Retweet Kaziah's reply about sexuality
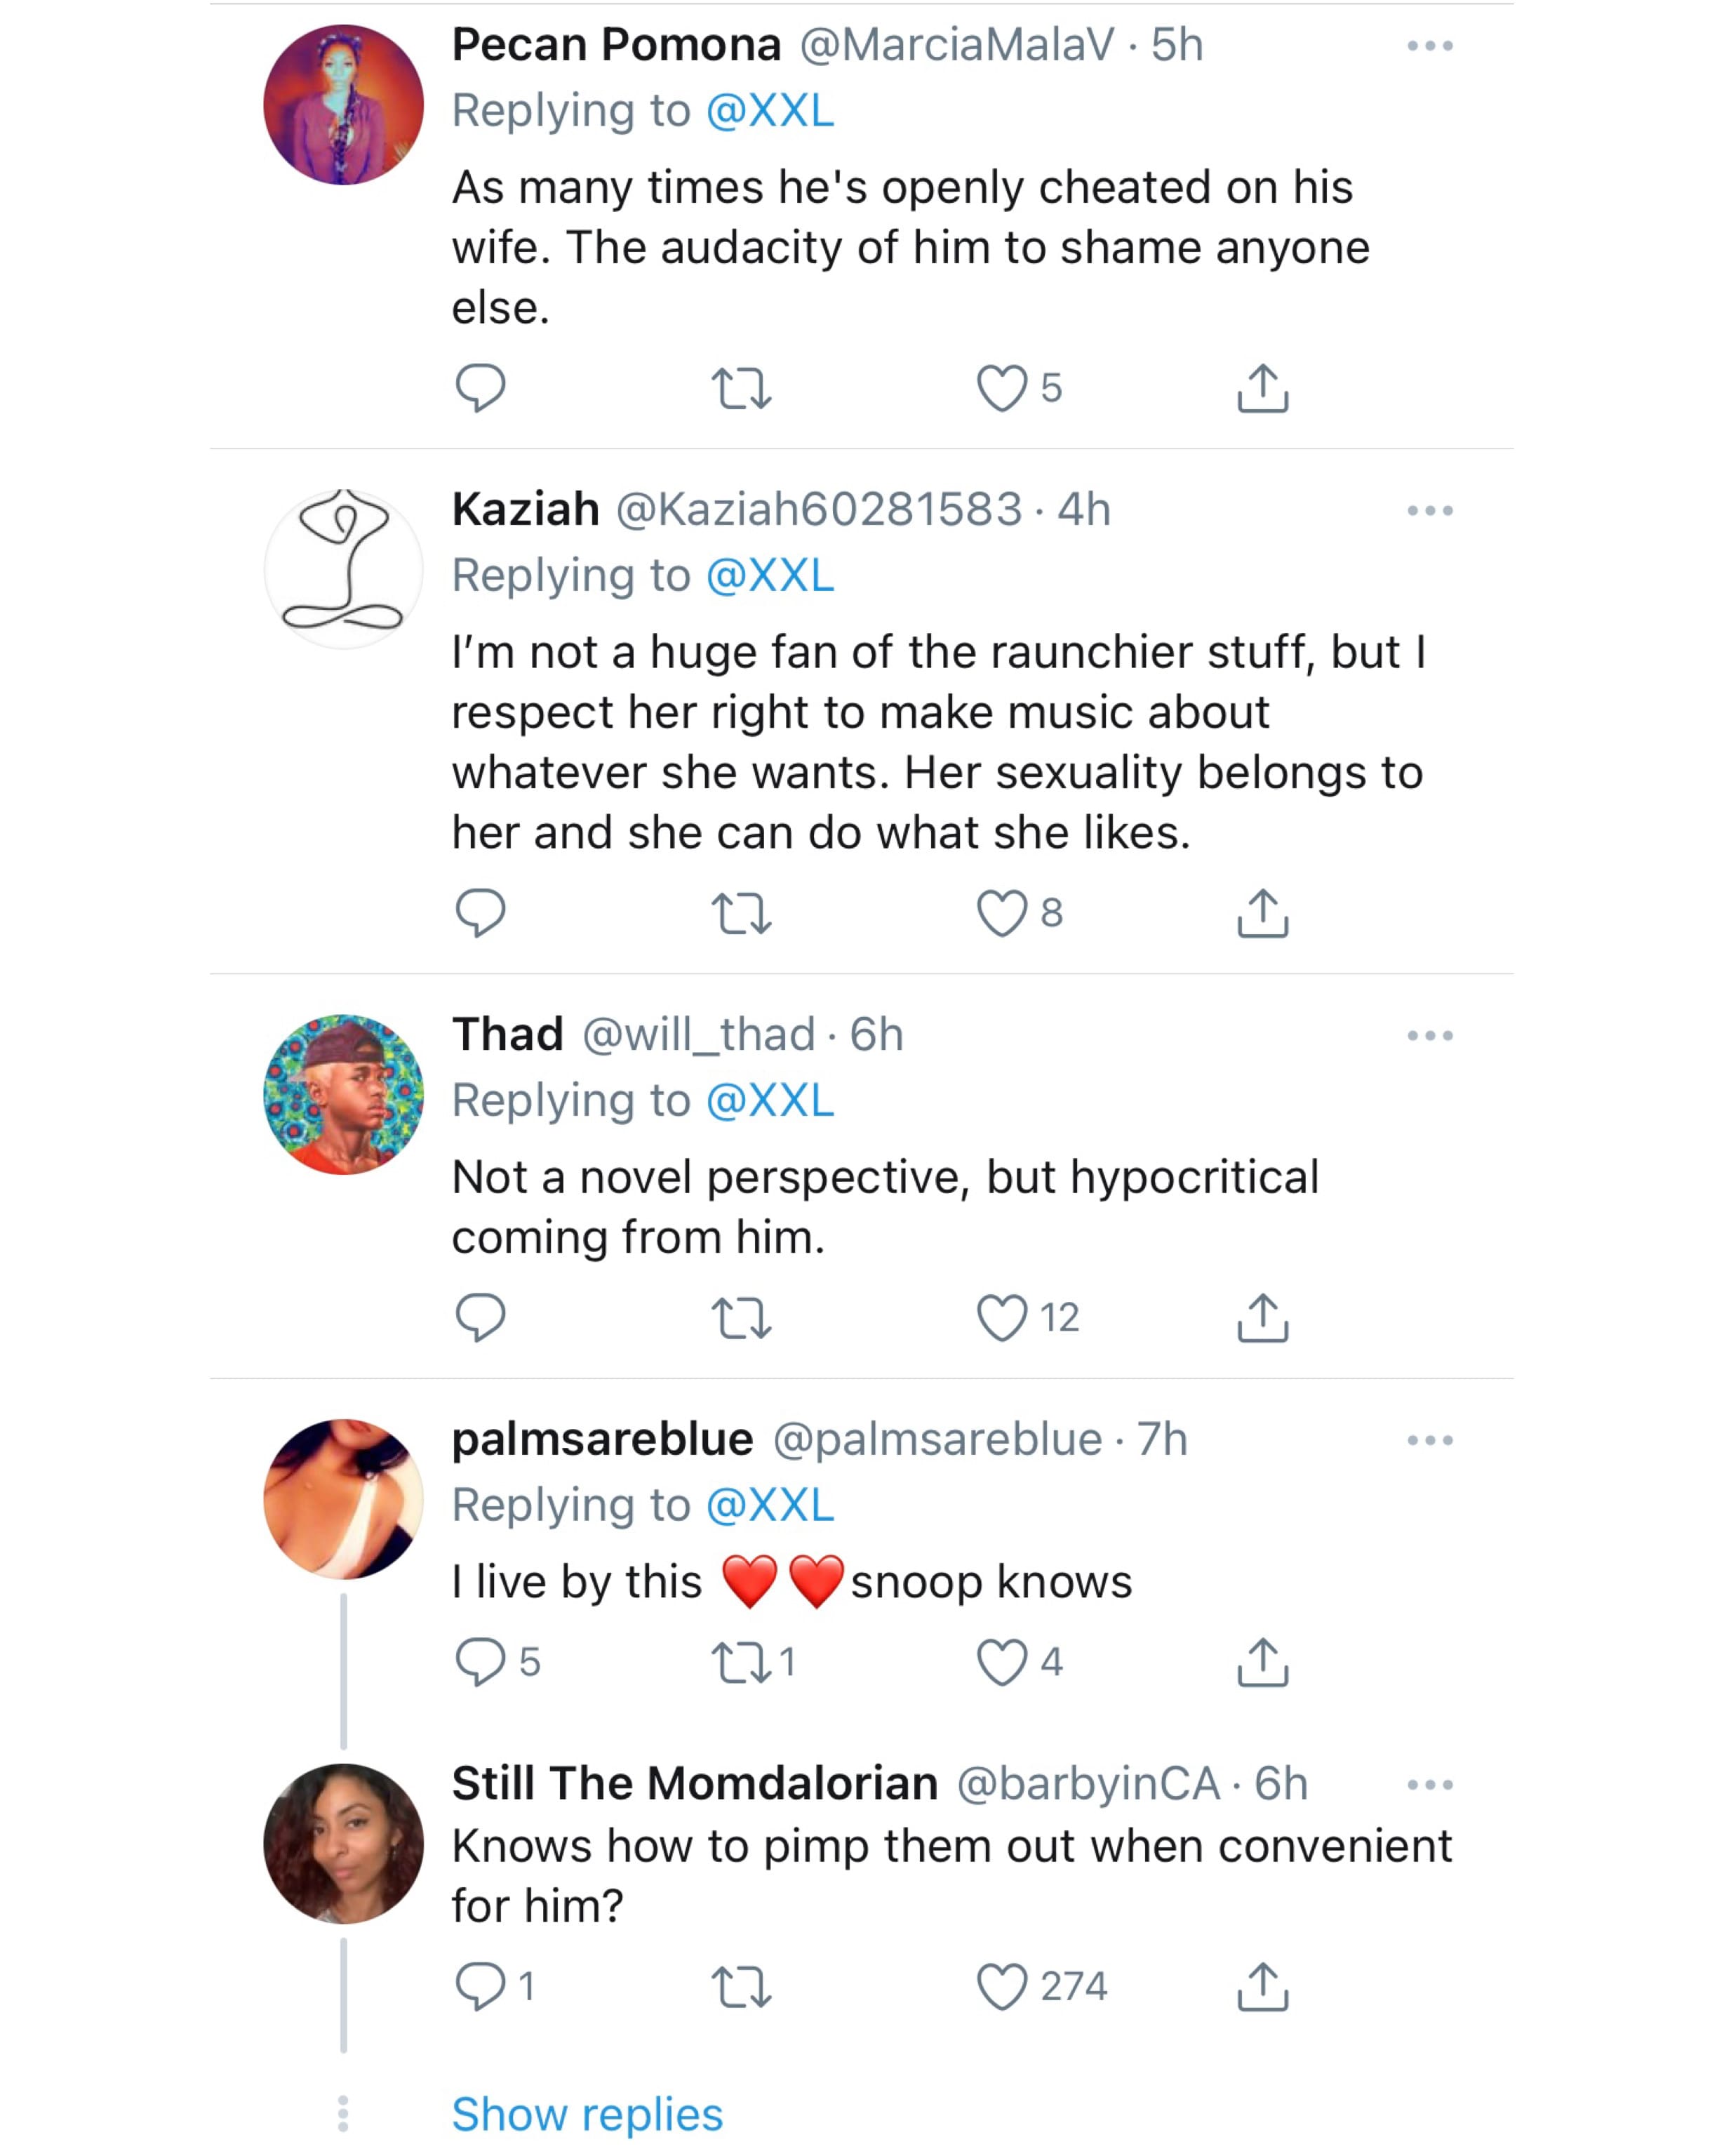1724x2156 pixels. [x=740, y=913]
